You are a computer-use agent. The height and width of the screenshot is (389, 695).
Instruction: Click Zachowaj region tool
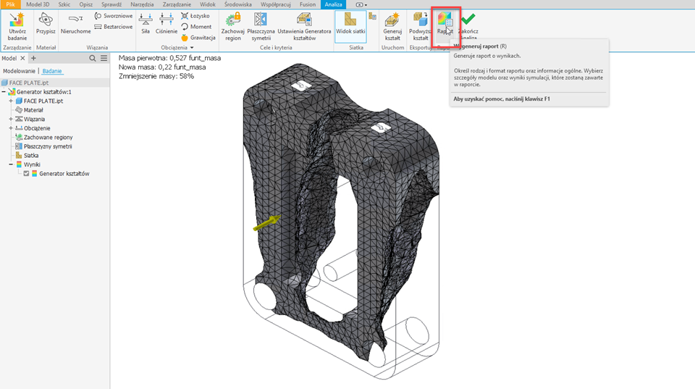(x=232, y=27)
